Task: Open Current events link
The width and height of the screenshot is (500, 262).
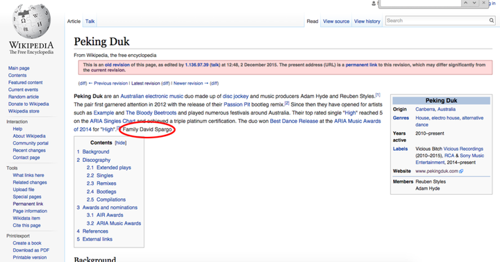Action: [x=23, y=90]
